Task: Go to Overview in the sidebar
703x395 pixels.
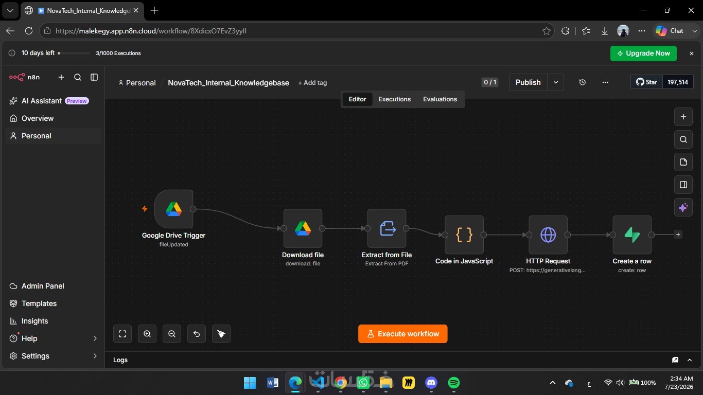Action: pyautogui.click(x=54, y=118)
